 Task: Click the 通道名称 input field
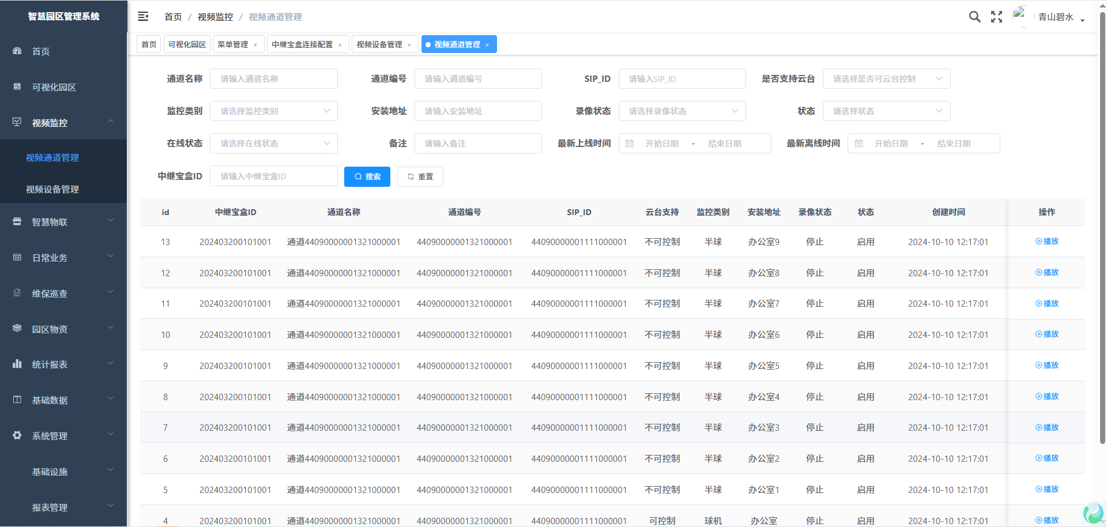tap(273, 79)
